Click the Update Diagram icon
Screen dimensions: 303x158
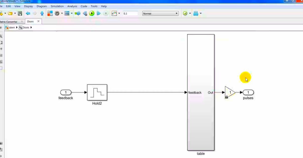pyautogui.click(x=78, y=14)
